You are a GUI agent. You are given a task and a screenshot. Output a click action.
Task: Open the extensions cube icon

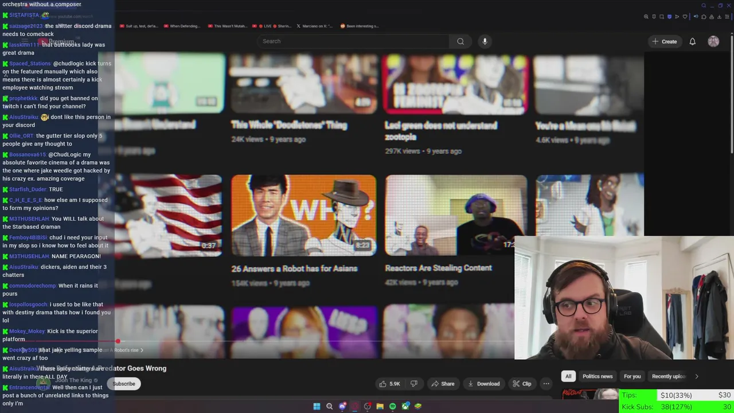pos(704,17)
